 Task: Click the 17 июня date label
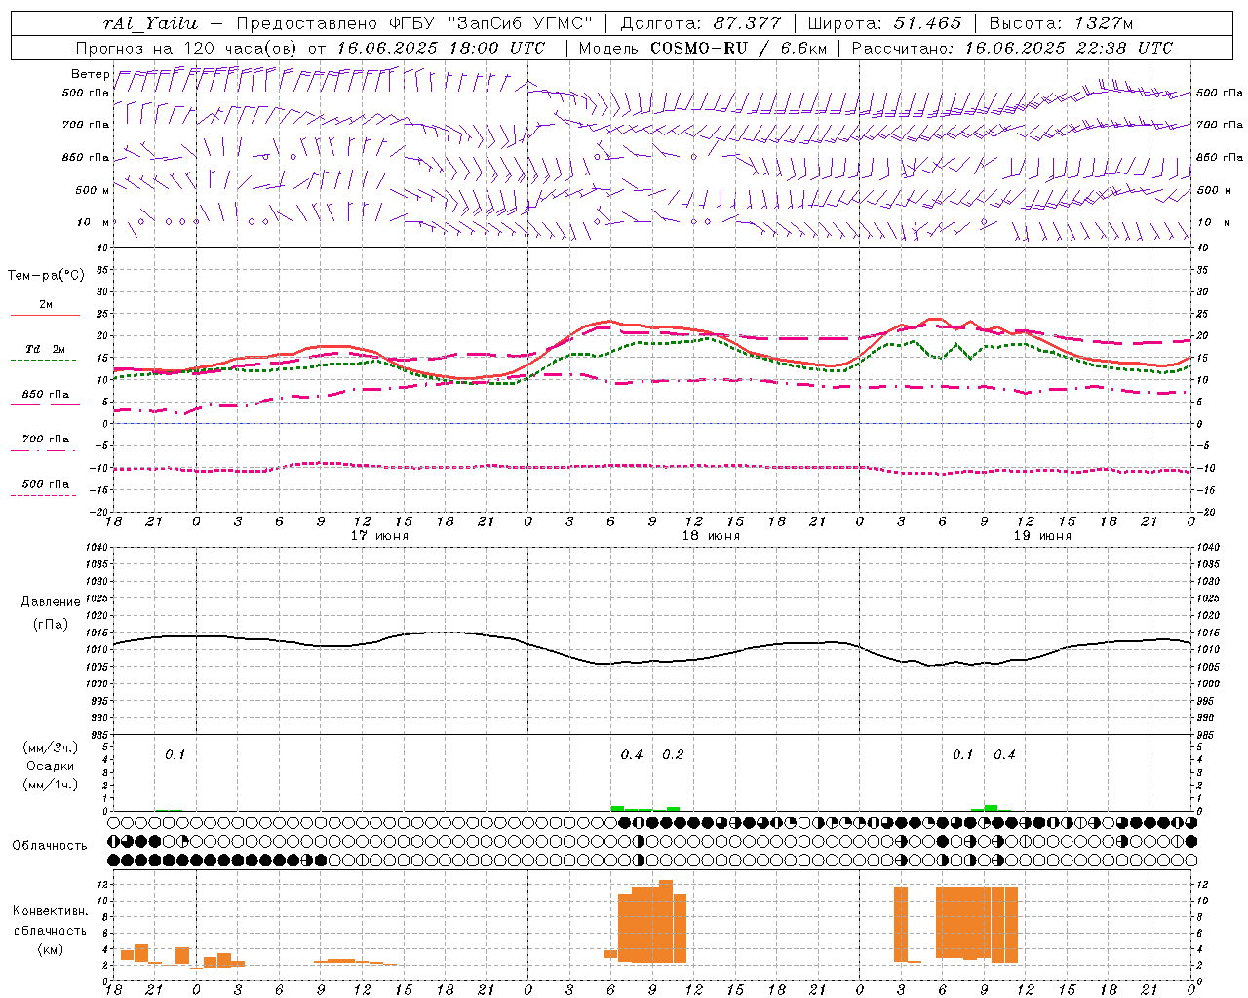point(380,536)
